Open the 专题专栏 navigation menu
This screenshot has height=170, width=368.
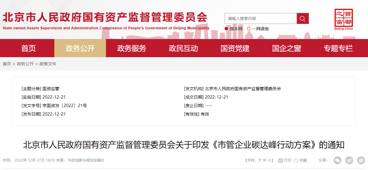(338, 48)
